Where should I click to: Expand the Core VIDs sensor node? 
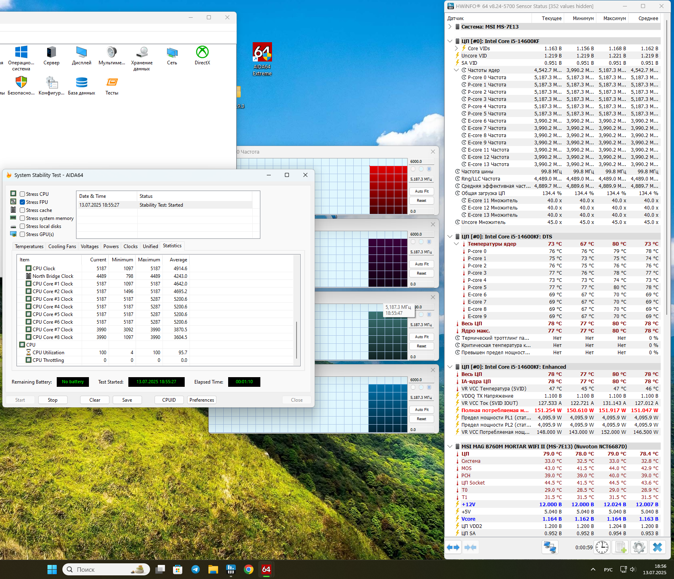coord(456,49)
